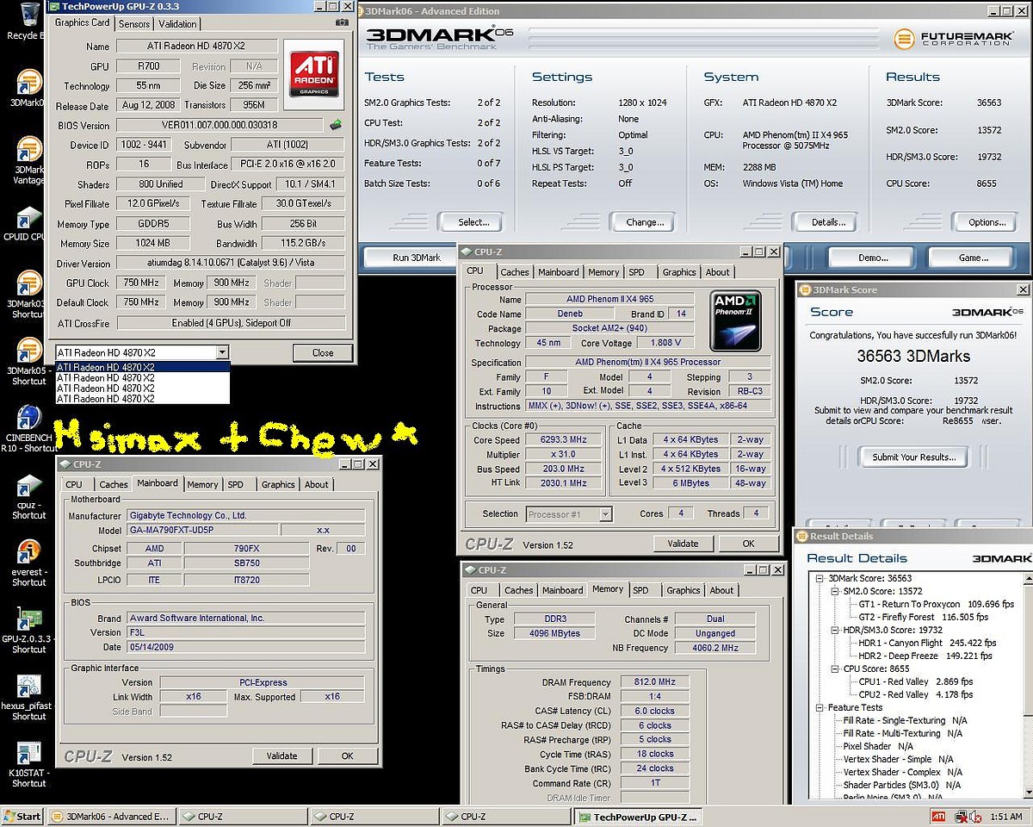Open the K10STAT desktop shortcut
The image size is (1033, 827).
(x=28, y=765)
